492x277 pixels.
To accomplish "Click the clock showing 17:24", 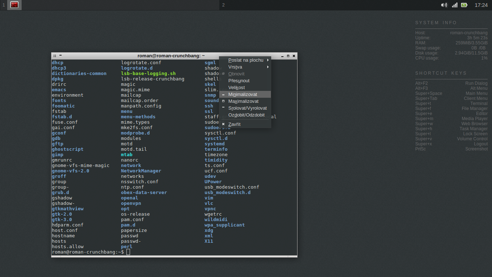I will [x=481, y=5].
